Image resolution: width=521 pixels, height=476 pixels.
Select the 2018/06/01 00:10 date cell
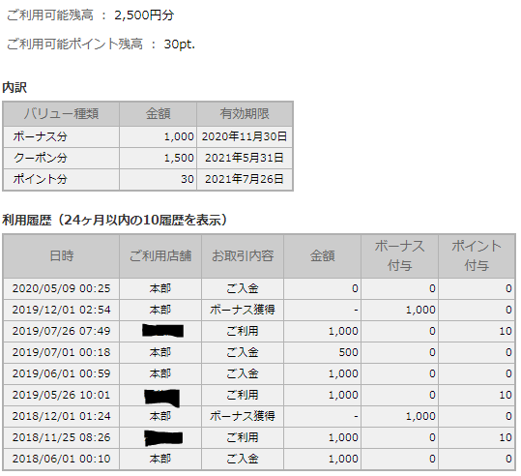click(x=61, y=459)
